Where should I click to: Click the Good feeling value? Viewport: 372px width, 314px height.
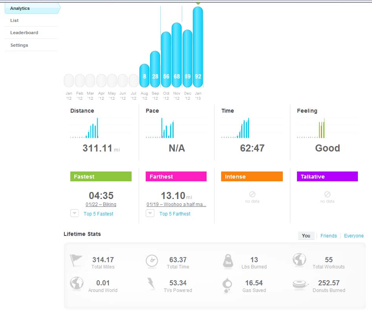click(327, 148)
